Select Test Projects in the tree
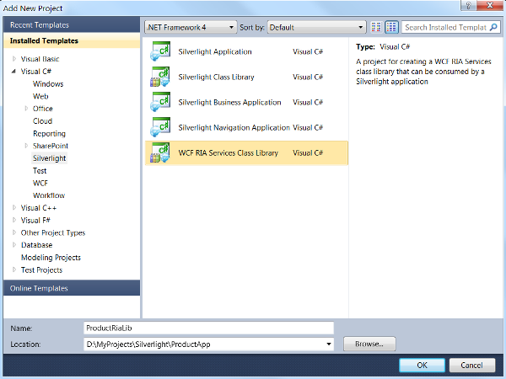Image resolution: width=506 pixels, height=379 pixels. click(41, 270)
